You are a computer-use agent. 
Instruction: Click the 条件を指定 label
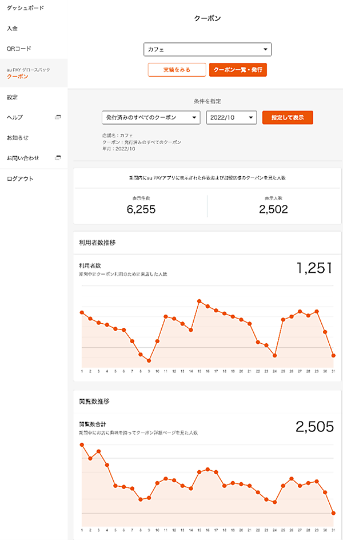(x=208, y=101)
